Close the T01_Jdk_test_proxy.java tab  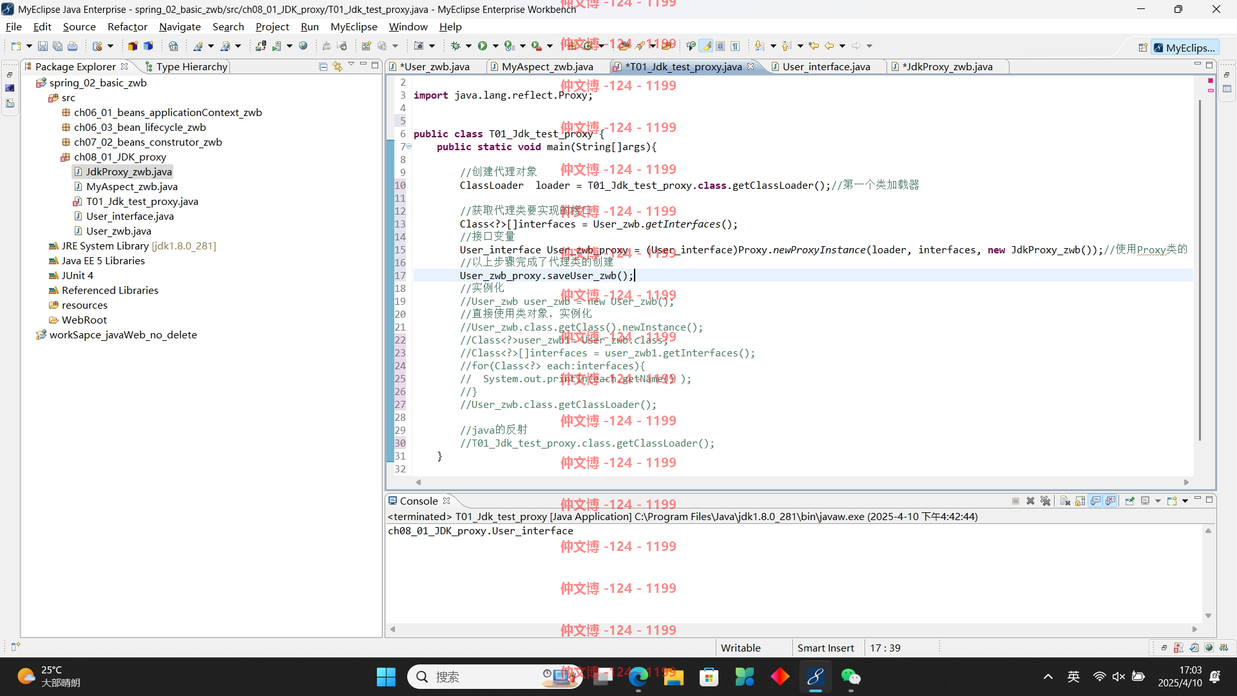click(x=751, y=66)
